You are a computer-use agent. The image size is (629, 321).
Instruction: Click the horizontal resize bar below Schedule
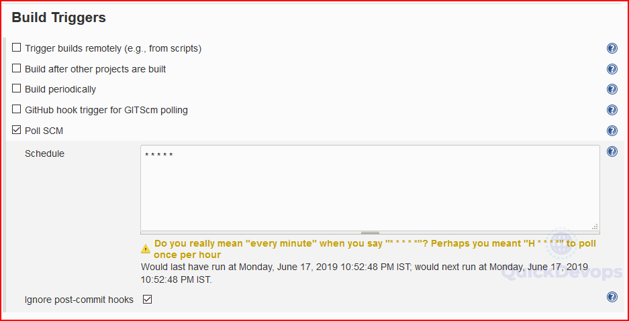tap(370, 233)
